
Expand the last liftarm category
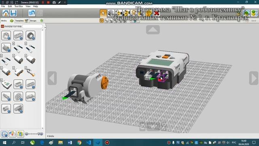(x=18, y=109)
